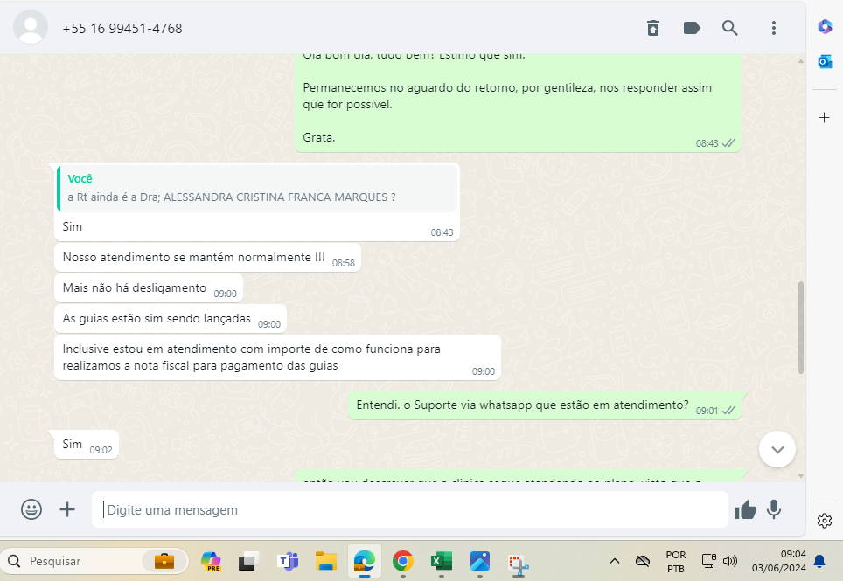Jump to latest messages with down chevron
This screenshot has width=843, height=581.
[777, 449]
